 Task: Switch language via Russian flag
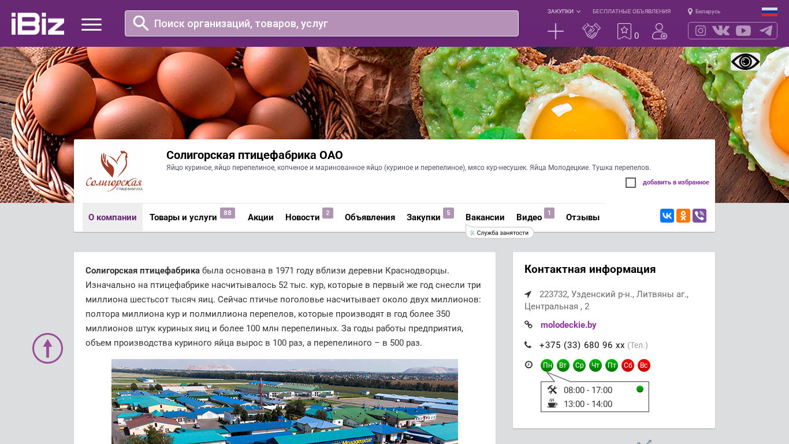point(769,12)
